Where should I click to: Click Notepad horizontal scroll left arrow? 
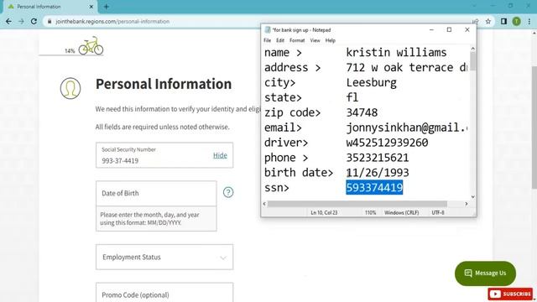point(264,204)
